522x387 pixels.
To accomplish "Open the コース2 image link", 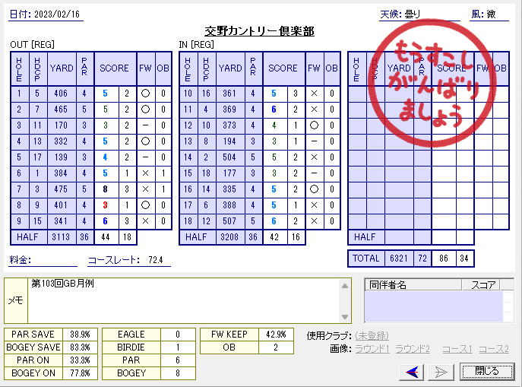I will pos(492,349).
